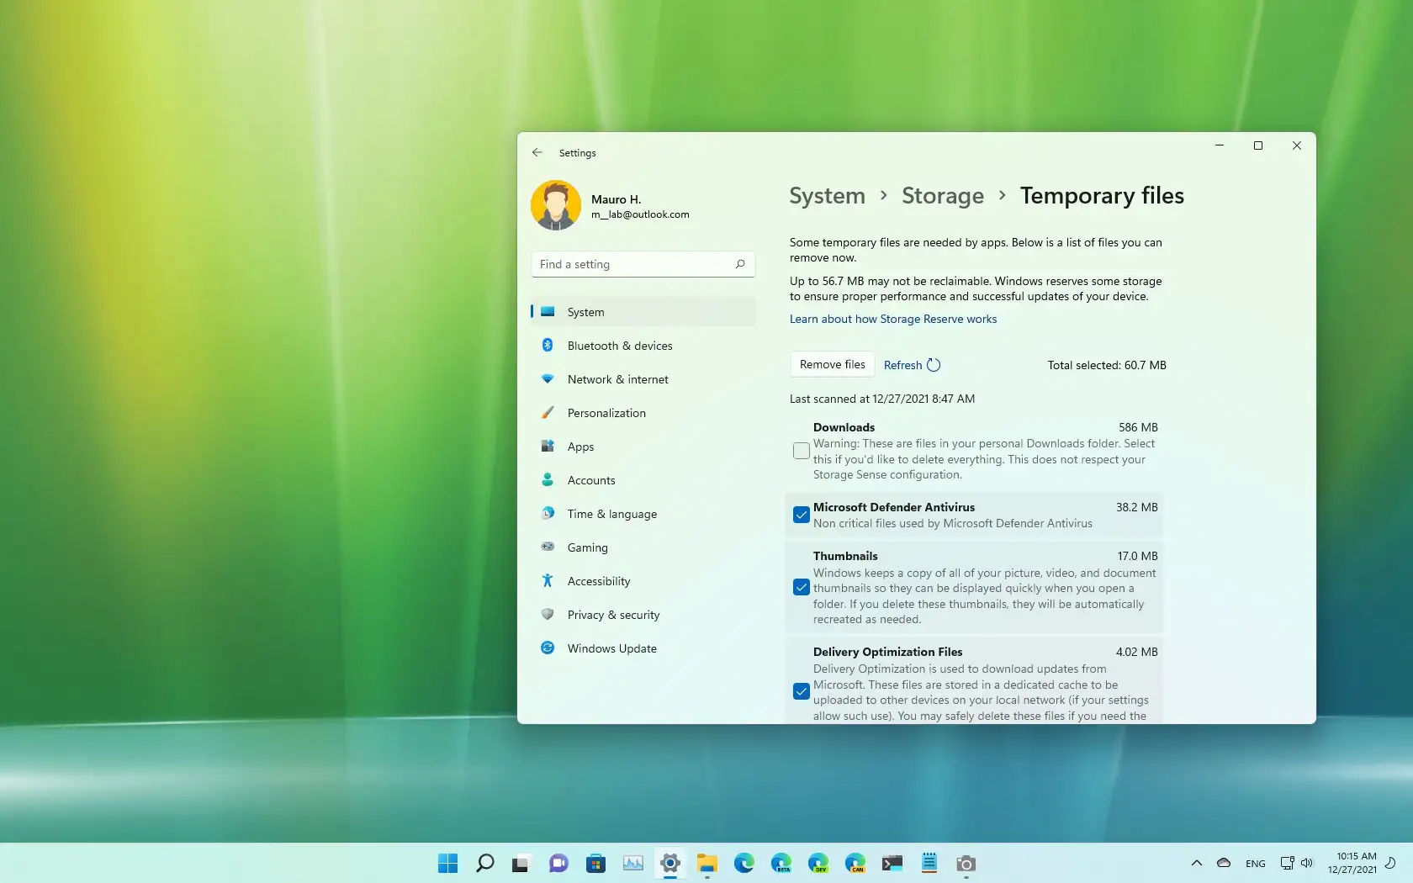Open Bluetooth & devices settings
The image size is (1413, 883).
coord(619,345)
